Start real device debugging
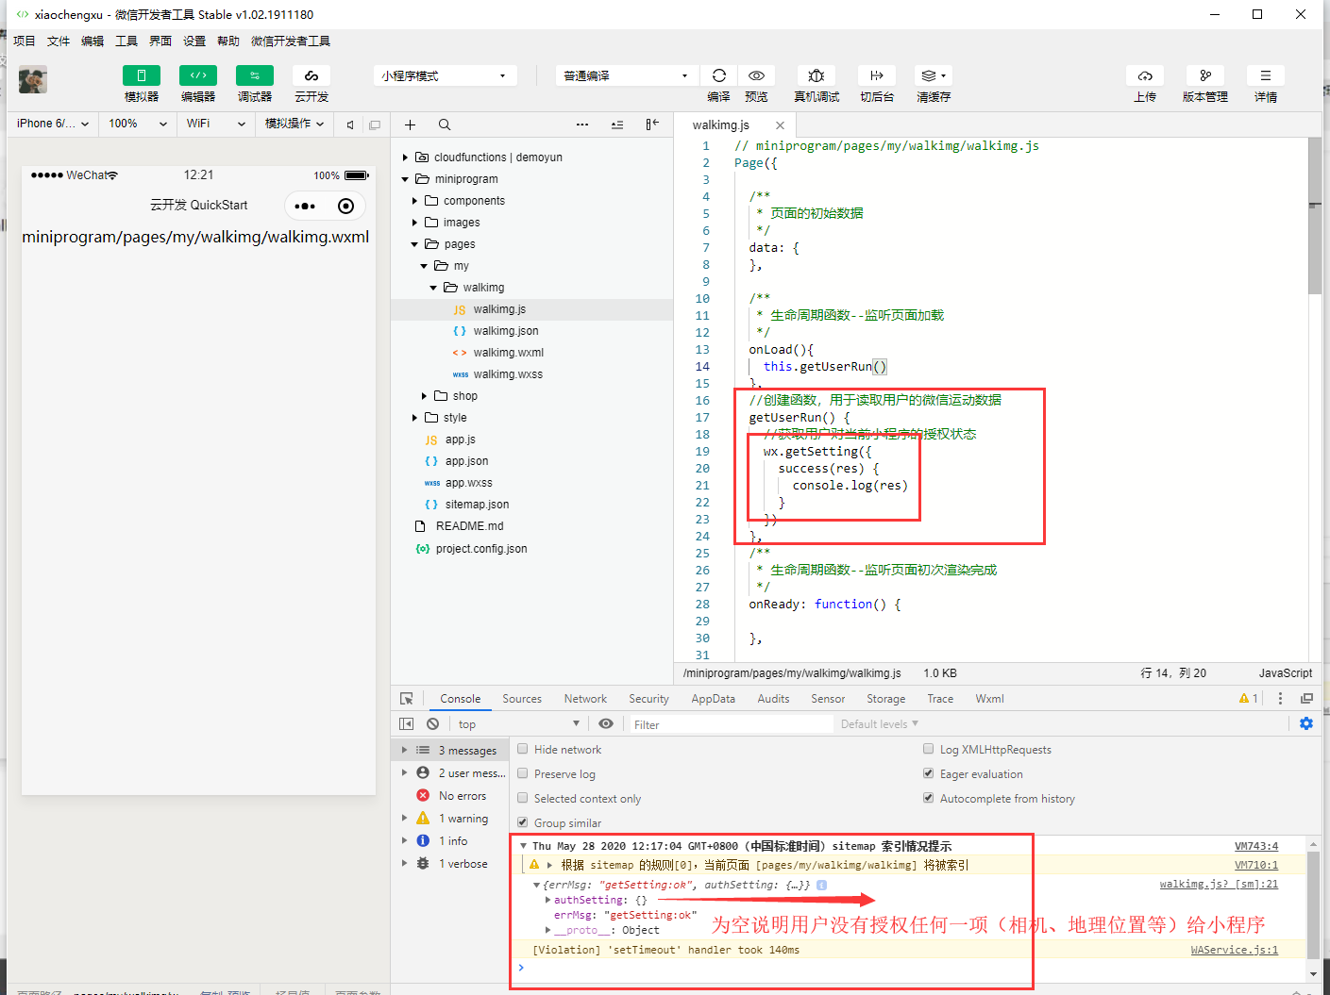Screen dimensions: 1330x995 pyautogui.click(x=817, y=75)
